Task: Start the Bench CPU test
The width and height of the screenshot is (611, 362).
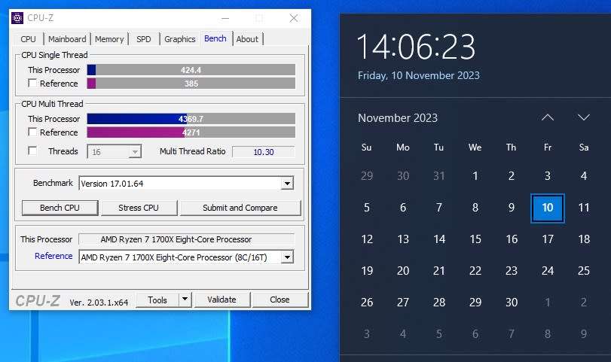Action: coord(60,208)
